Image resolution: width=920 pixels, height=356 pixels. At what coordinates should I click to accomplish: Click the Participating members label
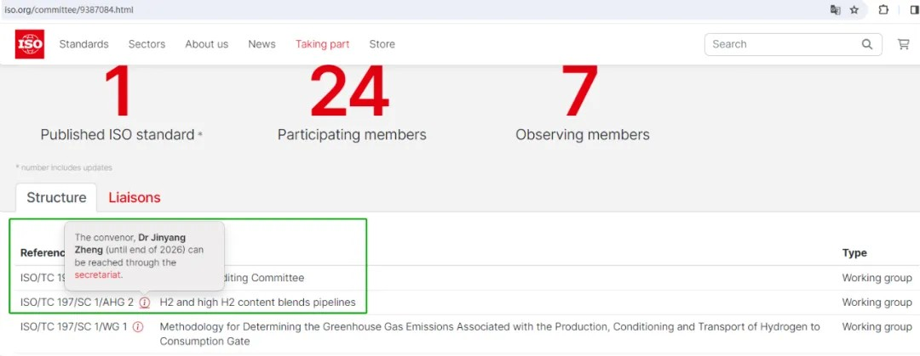352,135
